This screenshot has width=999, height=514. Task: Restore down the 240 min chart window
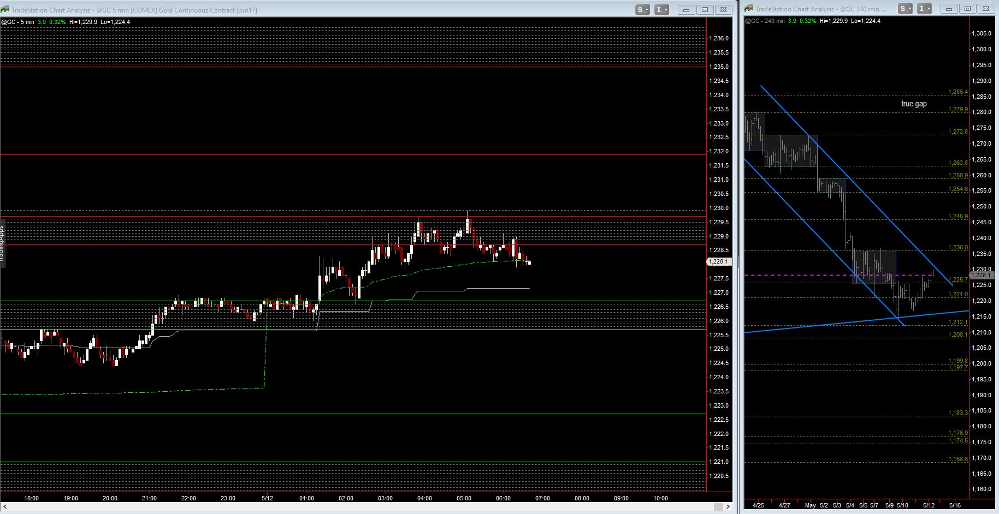967,9
